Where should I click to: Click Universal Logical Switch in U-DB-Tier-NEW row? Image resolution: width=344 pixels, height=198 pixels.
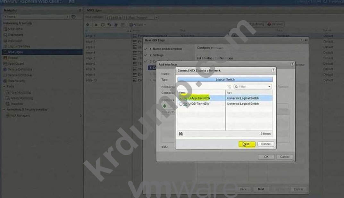click(243, 104)
